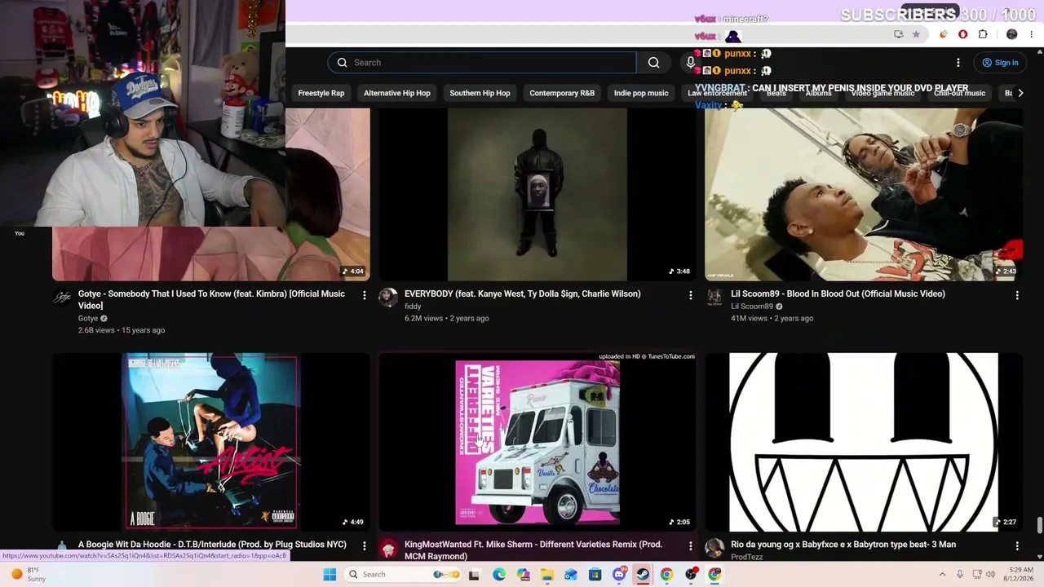1044x587 pixels.
Task: Select the Video game music chip
Action: click(x=883, y=93)
